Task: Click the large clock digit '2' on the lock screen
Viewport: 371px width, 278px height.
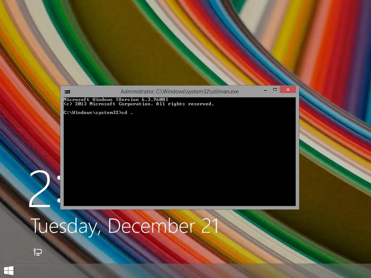Action: click(40, 189)
